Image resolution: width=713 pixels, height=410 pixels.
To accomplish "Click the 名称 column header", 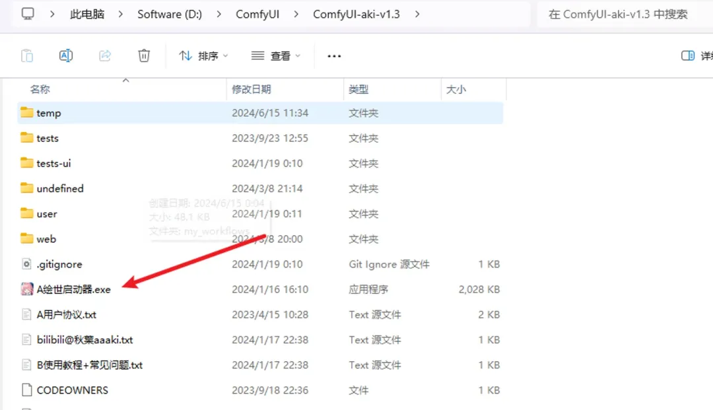I will point(40,89).
